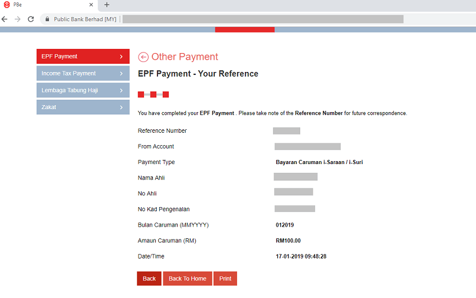Click the amount RM100.00
The image size is (476, 298).
(x=288, y=241)
